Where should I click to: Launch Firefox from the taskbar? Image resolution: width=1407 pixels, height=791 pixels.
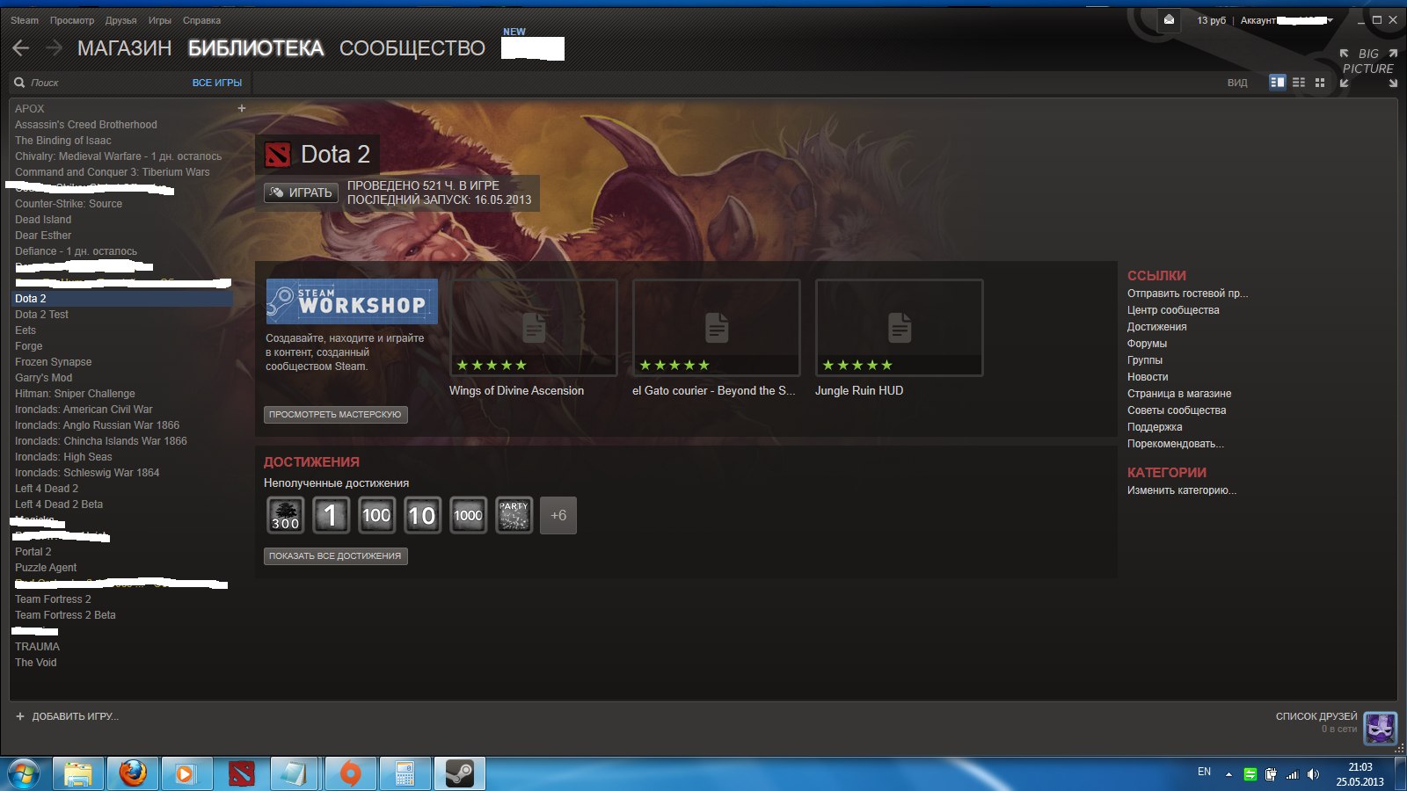click(133, 773)
